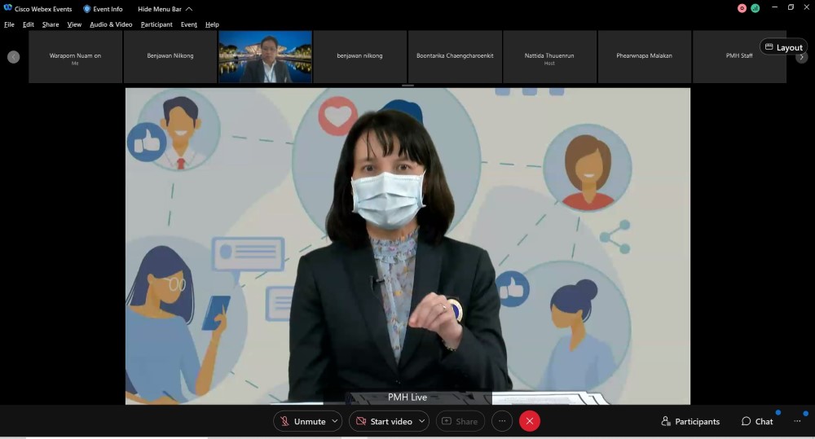Open the Participant menu
The height and width of the screenshot is (439, 815).
[156, 24]
